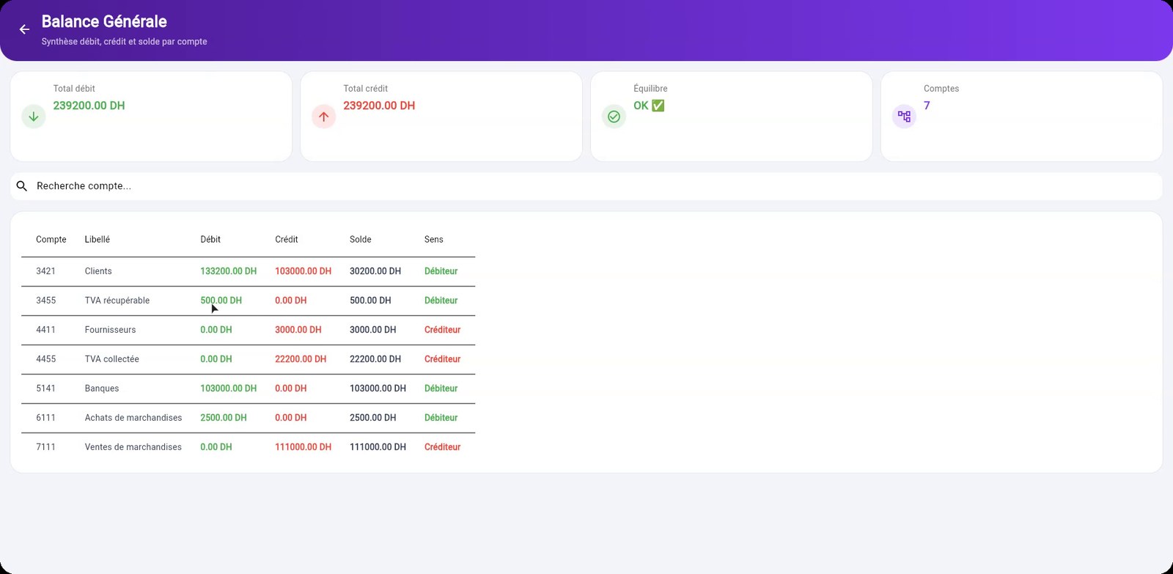Click the Achats de marchandises label
This screenshot has width=1173, height=574.
click(133, 418)
